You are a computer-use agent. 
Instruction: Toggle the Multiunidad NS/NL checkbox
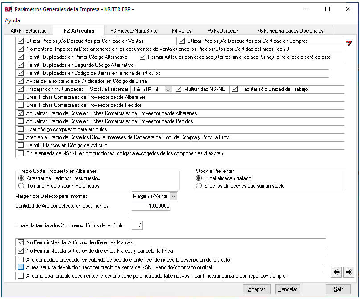point(178,89)
